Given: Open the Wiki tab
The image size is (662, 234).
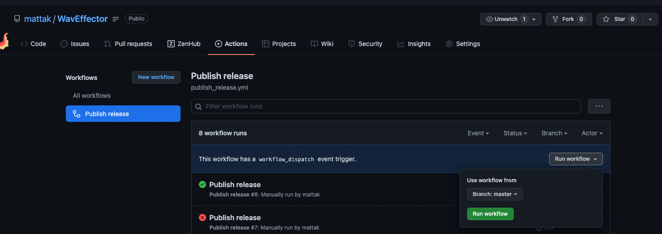Looking at the screenshot, I should click(x=322, y=44).
